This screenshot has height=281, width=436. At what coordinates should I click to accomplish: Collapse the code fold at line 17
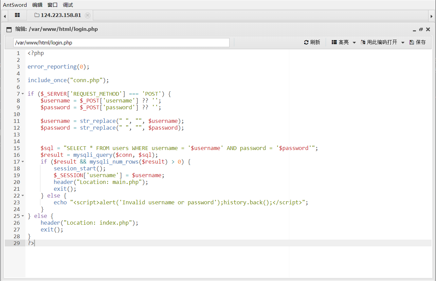[x=23, y=162]
